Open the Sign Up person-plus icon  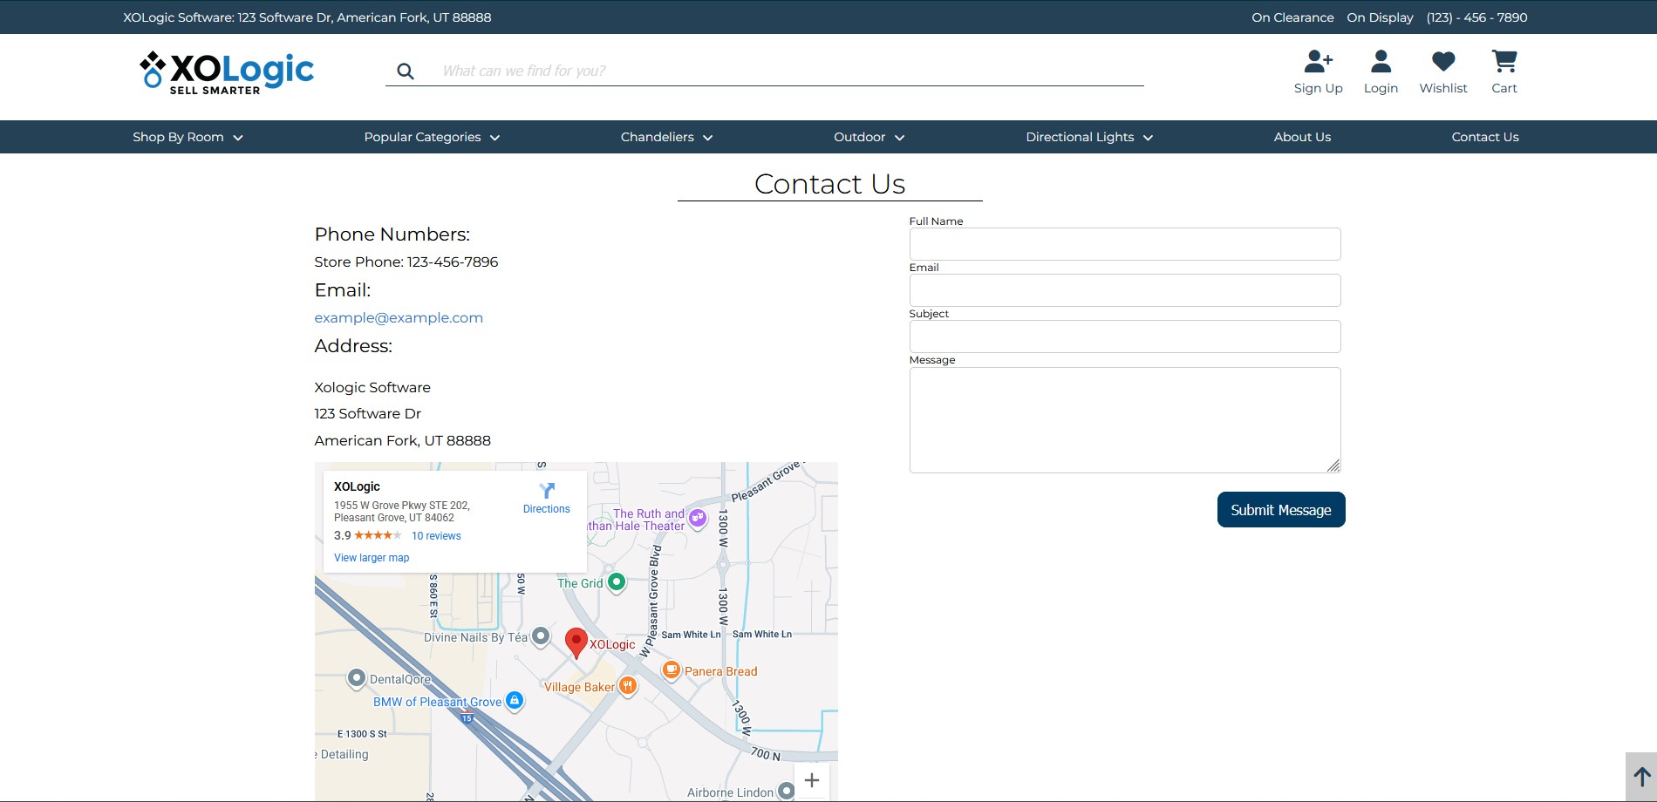pos(1318,61)
